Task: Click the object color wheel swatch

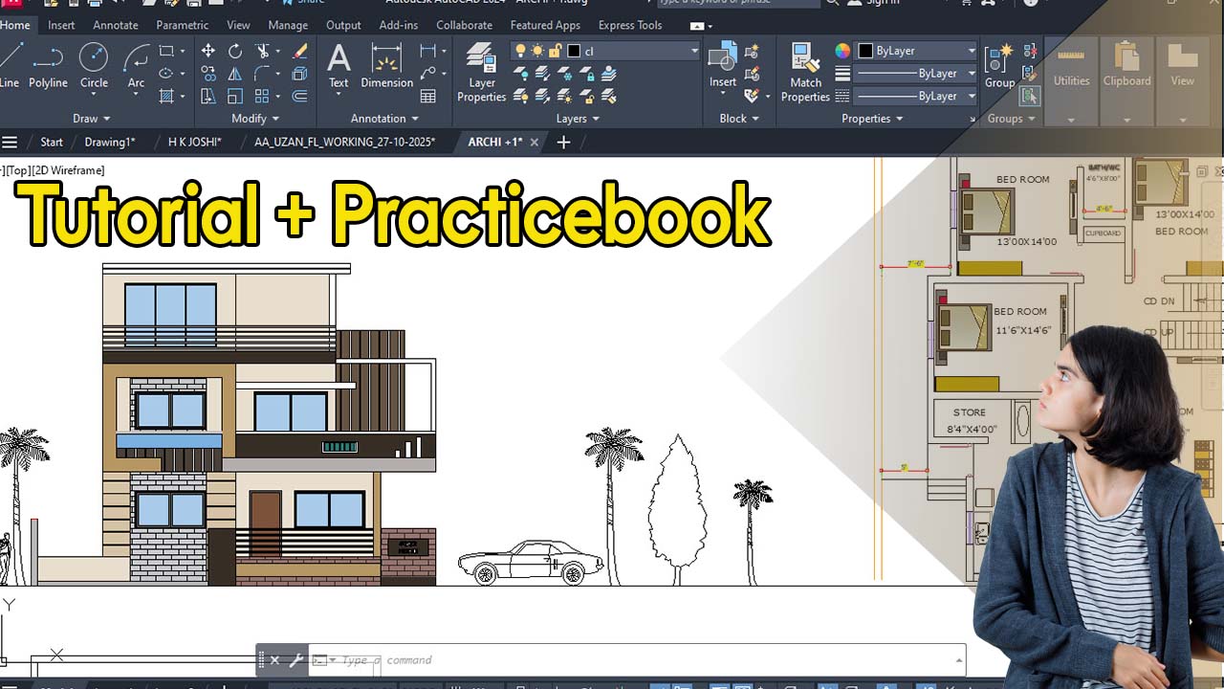Action: (x=842, y=51)
